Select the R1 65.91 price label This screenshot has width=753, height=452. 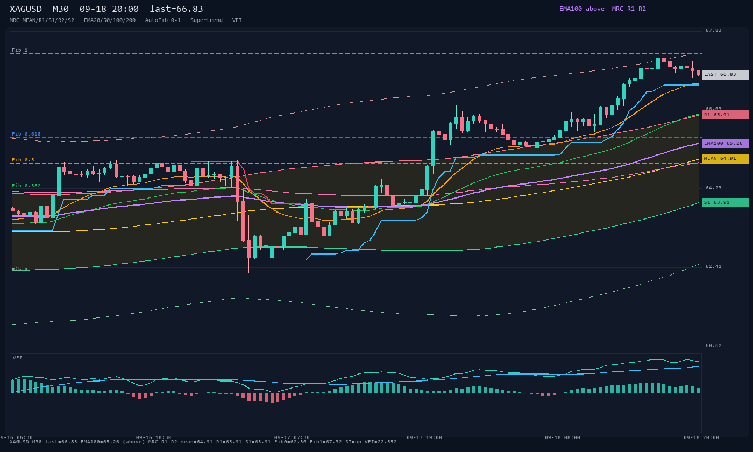[x=726, y=115]
